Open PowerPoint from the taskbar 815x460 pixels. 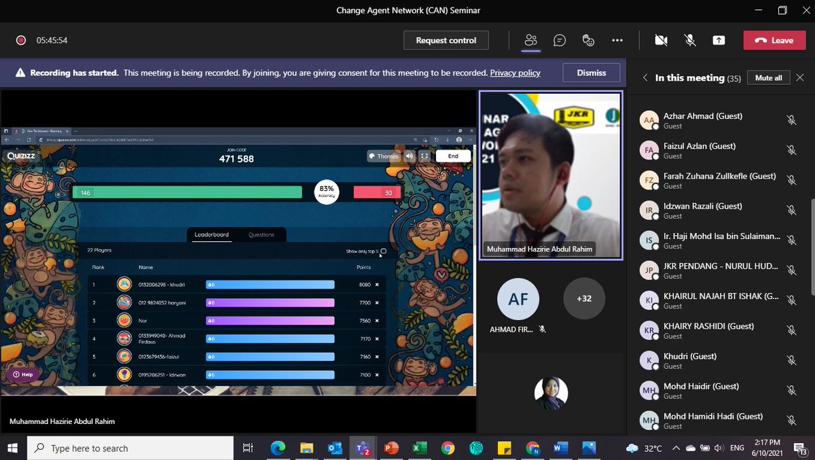click(x=391, y=448)
